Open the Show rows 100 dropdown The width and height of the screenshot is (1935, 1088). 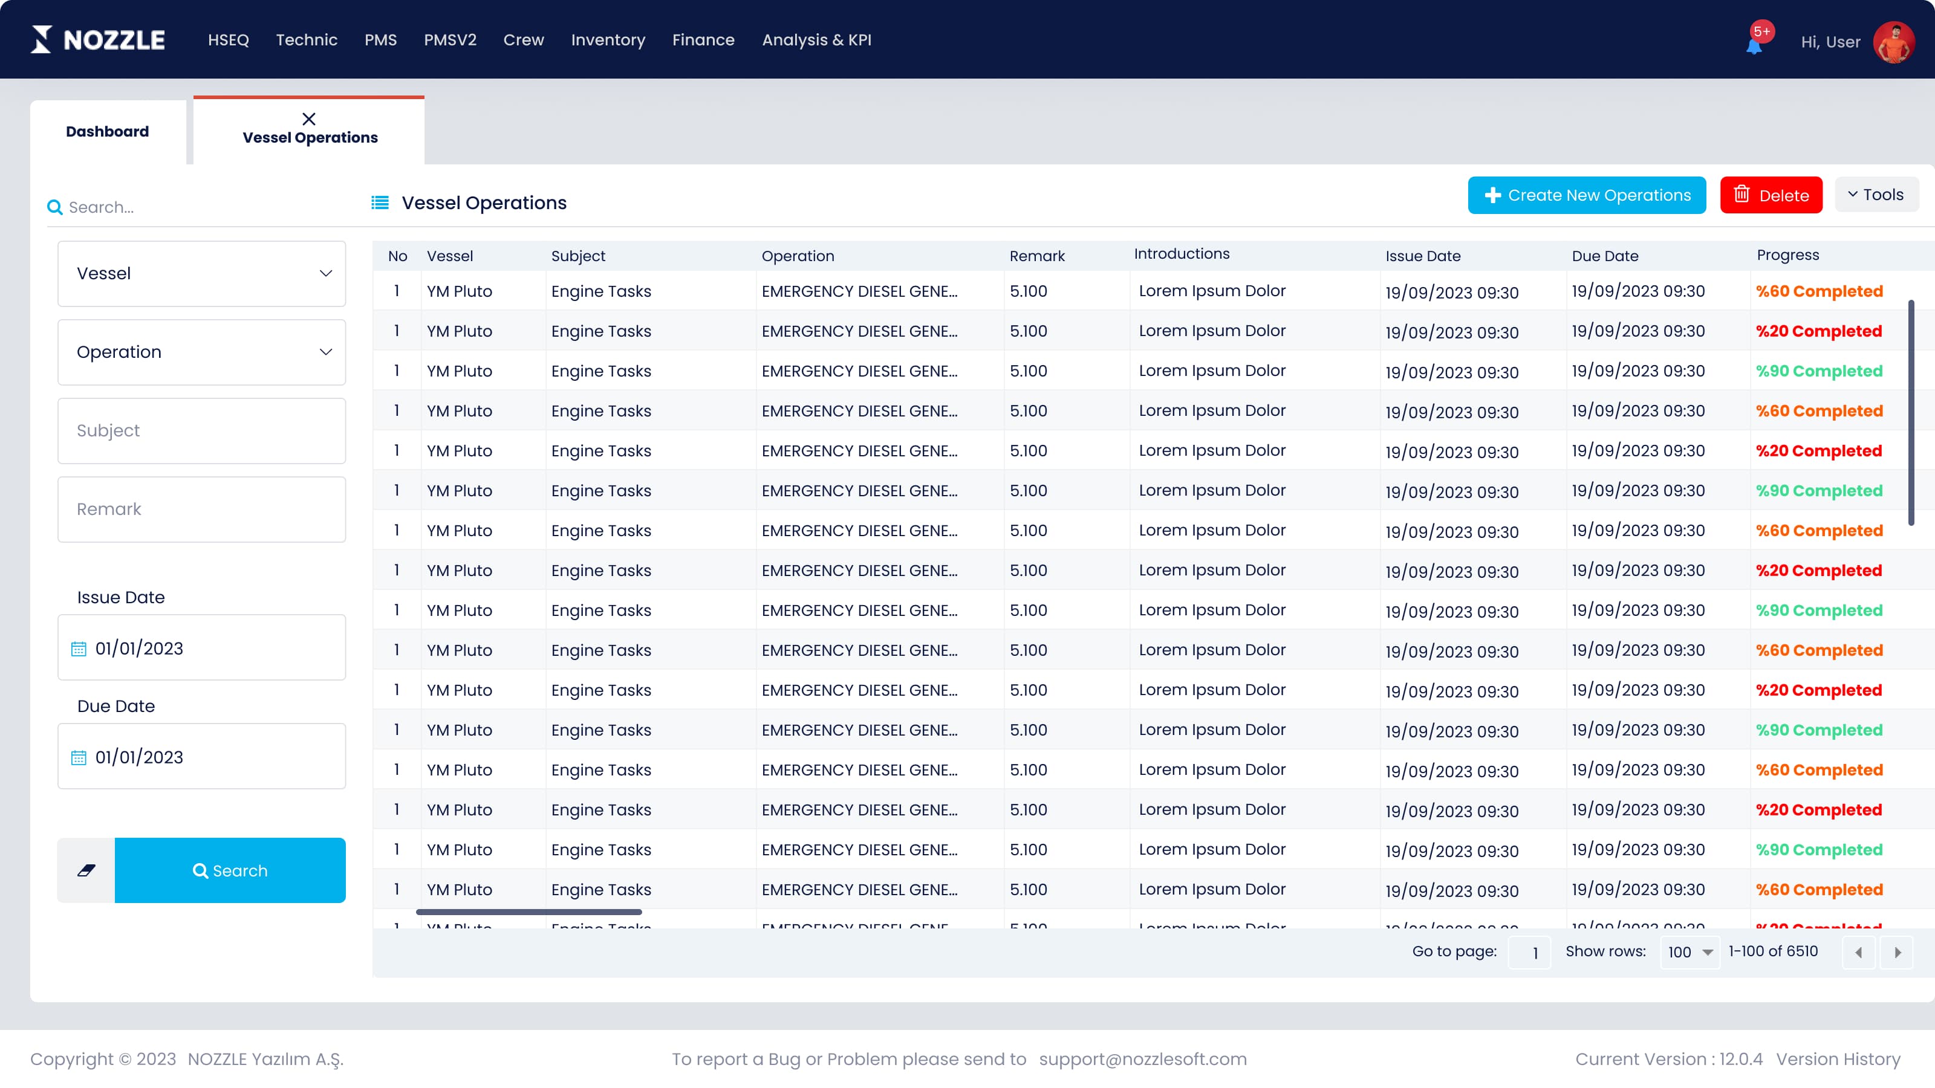(1689, 952)
